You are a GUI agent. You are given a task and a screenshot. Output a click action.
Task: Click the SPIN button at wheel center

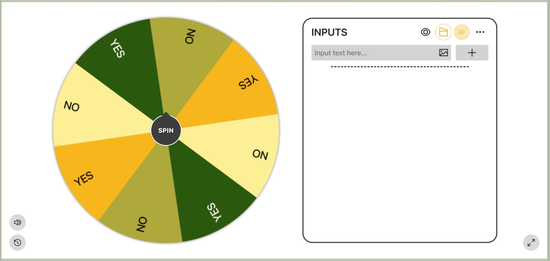click(x=166, y=131)
